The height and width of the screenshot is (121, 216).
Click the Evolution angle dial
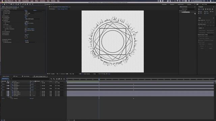pos(26,37)
